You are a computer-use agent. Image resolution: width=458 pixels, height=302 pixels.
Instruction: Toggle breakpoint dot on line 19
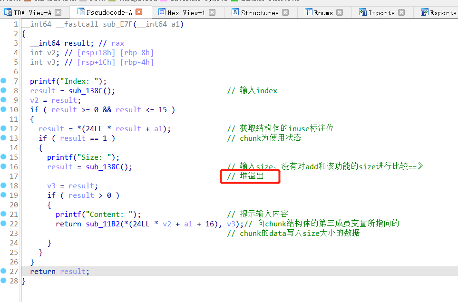pos(3,195)
